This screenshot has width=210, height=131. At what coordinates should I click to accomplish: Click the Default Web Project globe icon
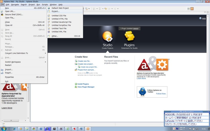pyautogui.click(x=49, y=8)
